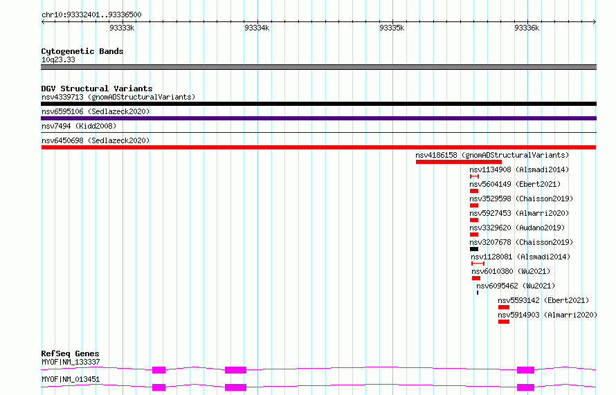The height and width of the screenshot is (395, 616).
Task: Open nsv6095462 Wu2021 label
Action: click(x=516, y=286)
